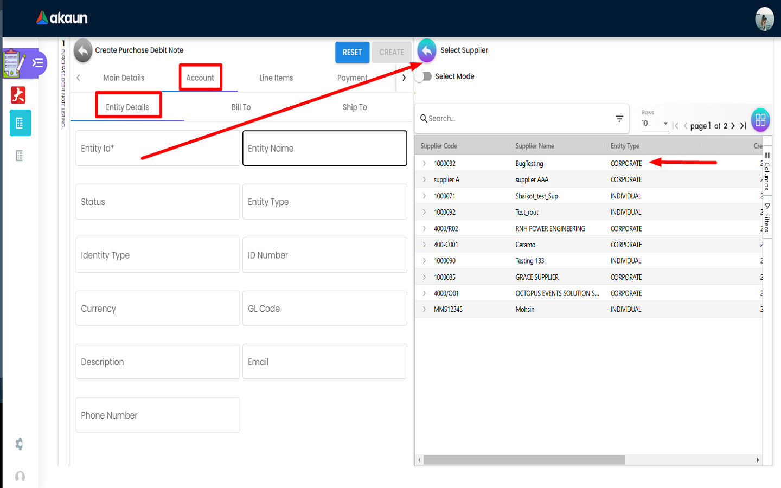Switch to the Line Items tab
Image resolution: width=781 pixels, height=488 pixels.
(276, 78)
